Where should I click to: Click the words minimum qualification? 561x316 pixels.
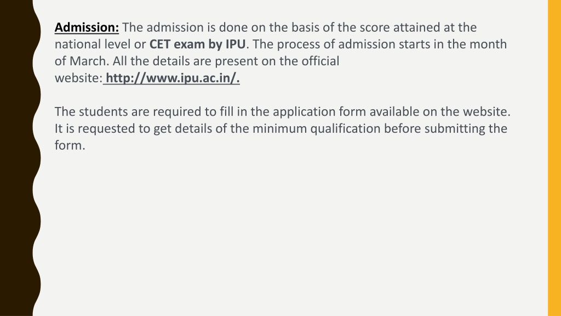[316, 128]
